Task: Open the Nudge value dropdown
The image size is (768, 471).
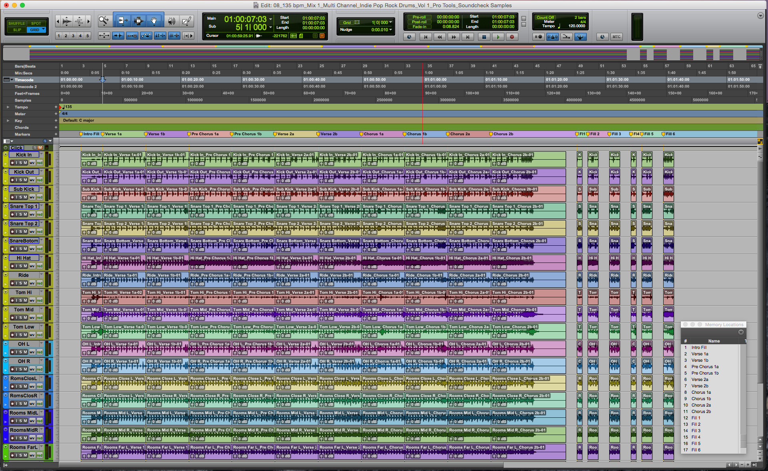Action: [390, 30]
